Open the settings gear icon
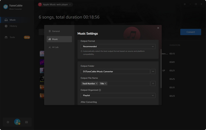The width and height of the screenshot is (206, 130). coord(8,122)
